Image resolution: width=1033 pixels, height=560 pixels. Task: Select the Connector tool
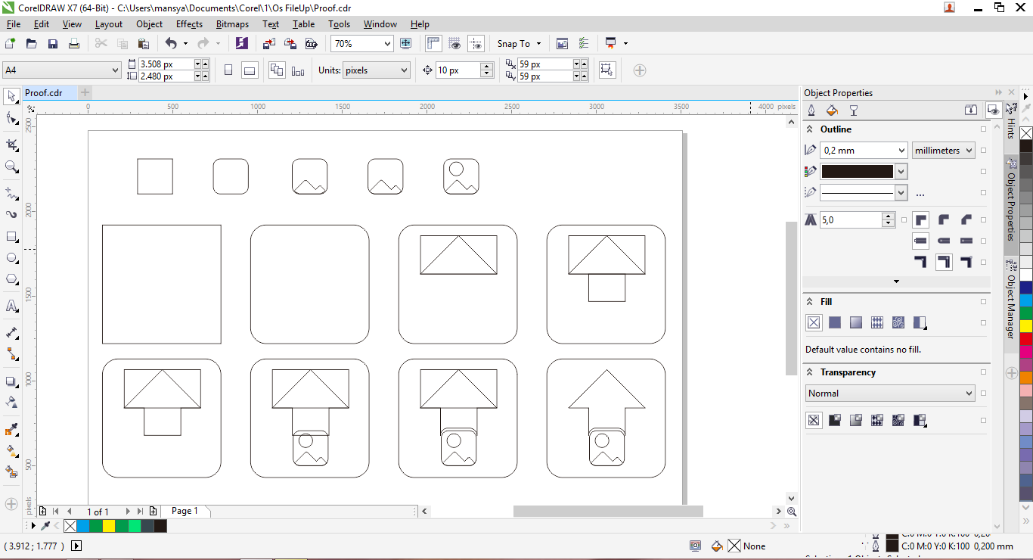(11, 353)
